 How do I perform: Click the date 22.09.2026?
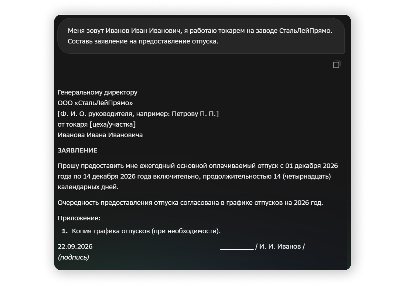[75, 247]
